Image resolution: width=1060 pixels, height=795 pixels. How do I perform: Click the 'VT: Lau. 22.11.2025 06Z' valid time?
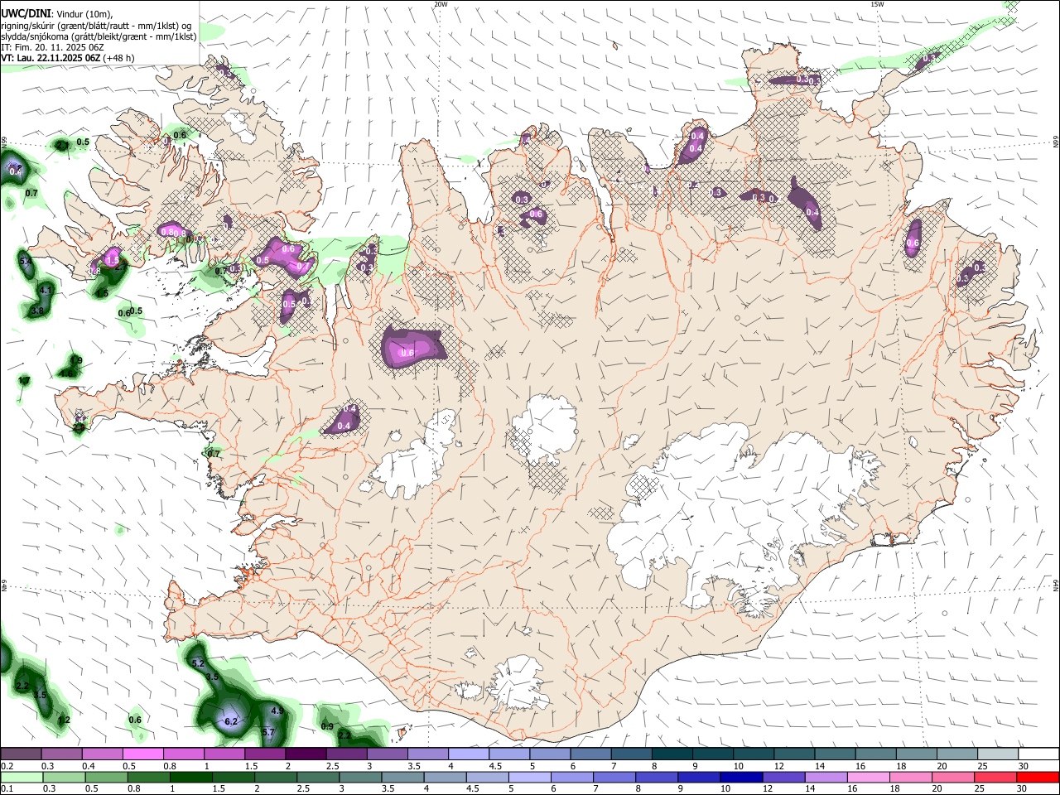click(x=51, y=58)
